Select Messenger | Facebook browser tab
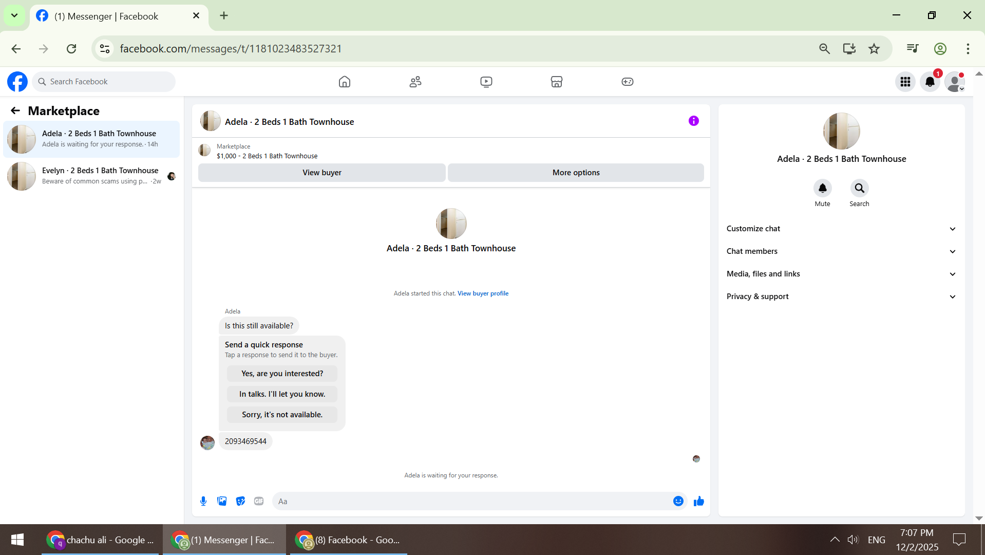Screen dimensions: 985x555 [119, 16]
